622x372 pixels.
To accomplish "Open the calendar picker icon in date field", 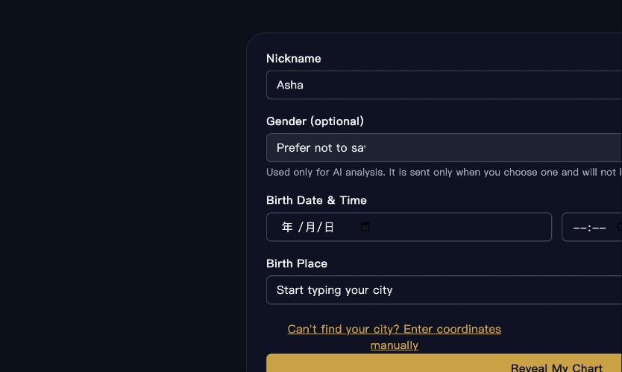I will click(x=365, y=227).
